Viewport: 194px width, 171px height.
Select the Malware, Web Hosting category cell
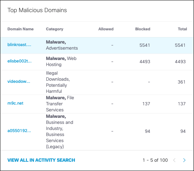61,61
